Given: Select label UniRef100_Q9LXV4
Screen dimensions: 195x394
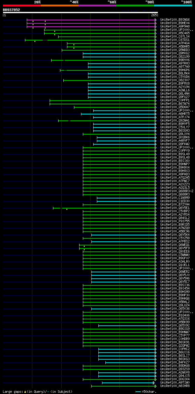Looking at the screenshot, I should [x=175, y=134].
